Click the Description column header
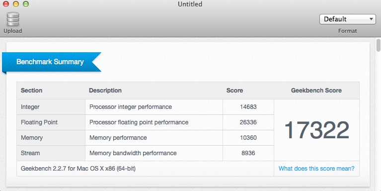Screen dimensions: 381x191 [x=105, y=91]
